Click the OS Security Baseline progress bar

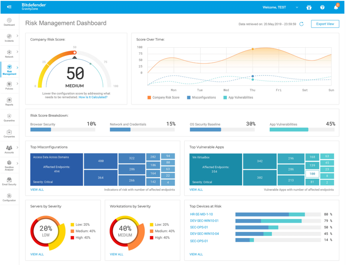coord(222,130)
